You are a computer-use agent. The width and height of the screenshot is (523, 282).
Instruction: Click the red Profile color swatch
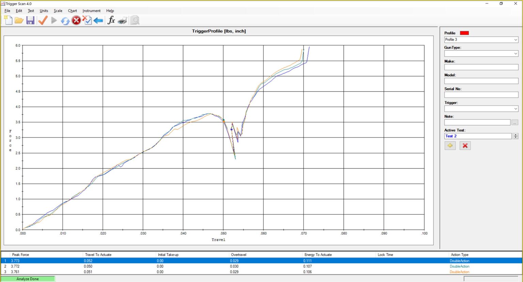tap(464, 33)
